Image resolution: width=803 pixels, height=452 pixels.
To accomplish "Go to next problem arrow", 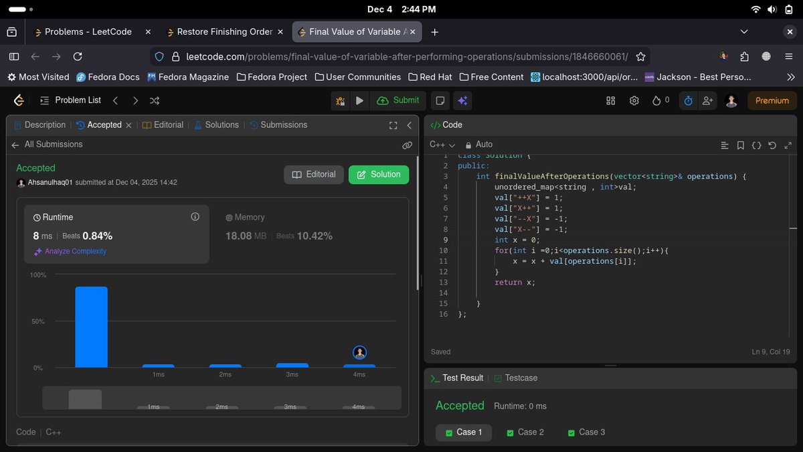I will [136, 100].
